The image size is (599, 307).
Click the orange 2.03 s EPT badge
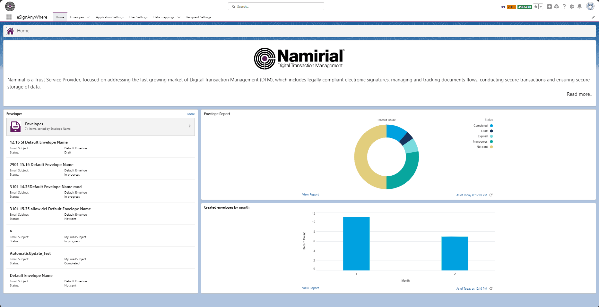click(512, 7)
